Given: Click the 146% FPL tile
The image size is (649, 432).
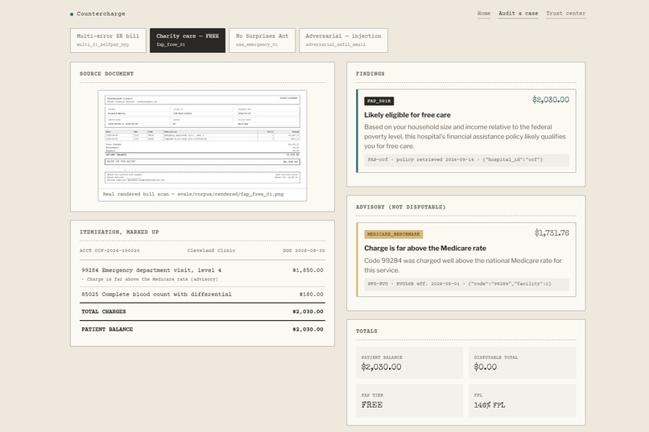Looking at the screenshot, I should pyautogui.click(x=522, y=401).
